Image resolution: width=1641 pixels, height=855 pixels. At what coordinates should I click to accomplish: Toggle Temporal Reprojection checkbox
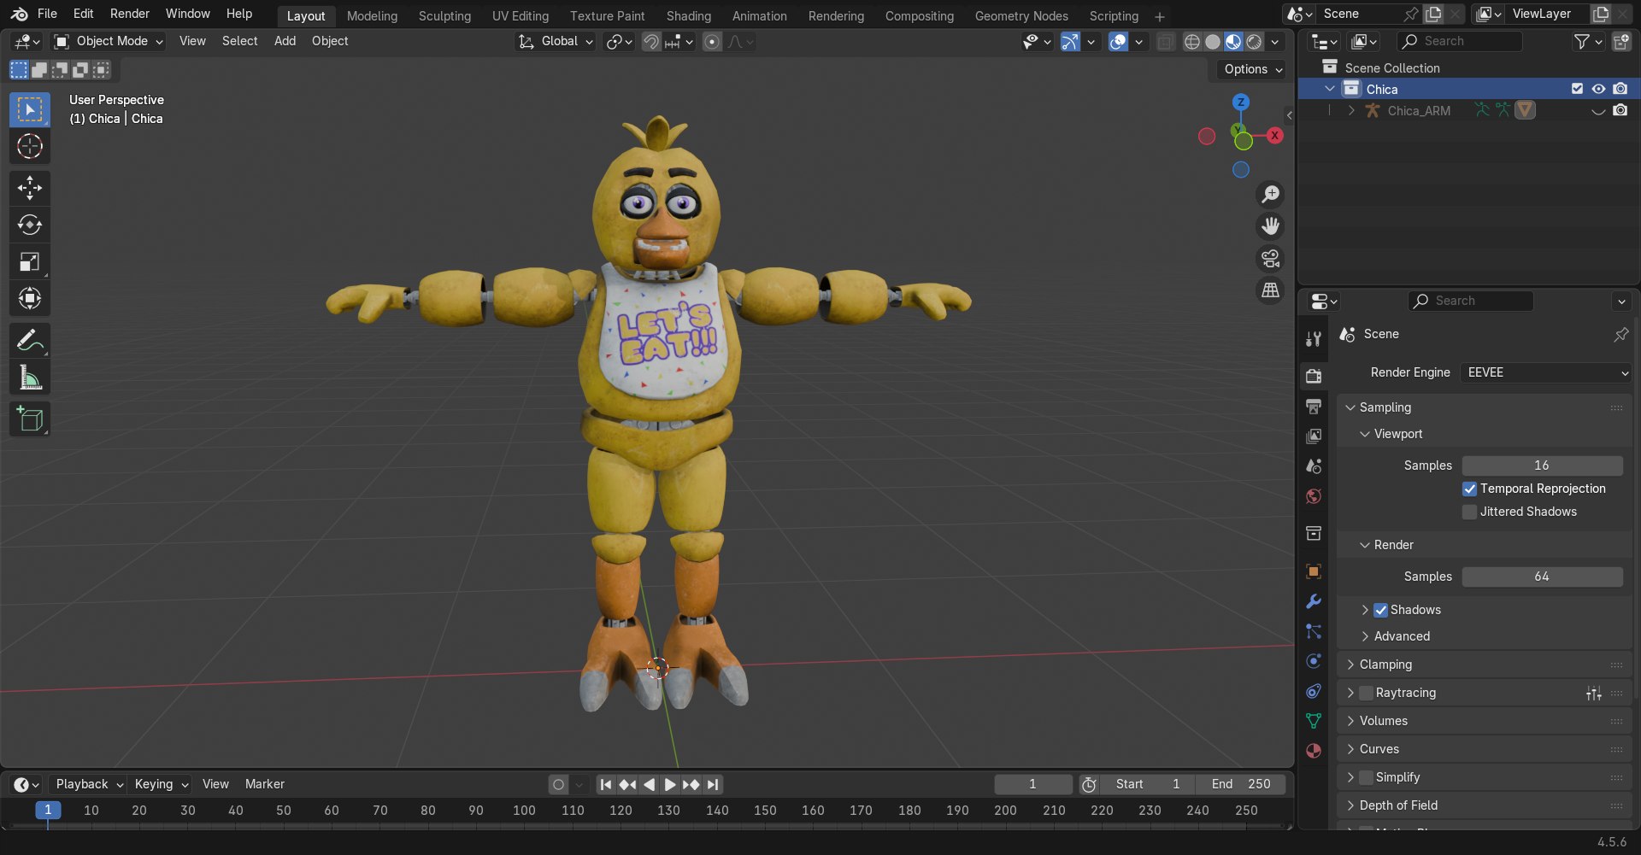click(1470, 489)
